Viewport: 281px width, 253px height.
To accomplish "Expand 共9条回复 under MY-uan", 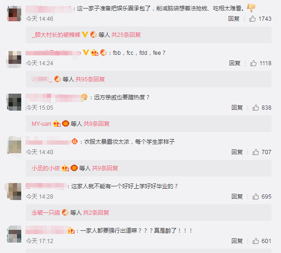I will [x=97, y=123].
